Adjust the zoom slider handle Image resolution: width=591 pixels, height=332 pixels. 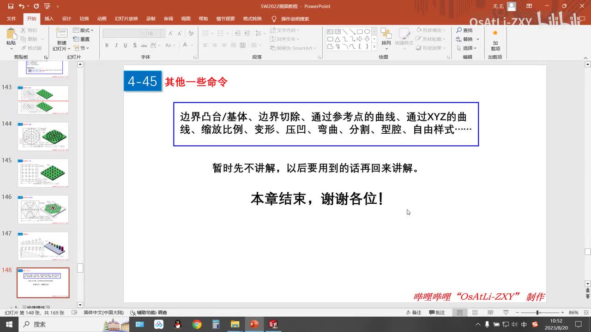538,312
